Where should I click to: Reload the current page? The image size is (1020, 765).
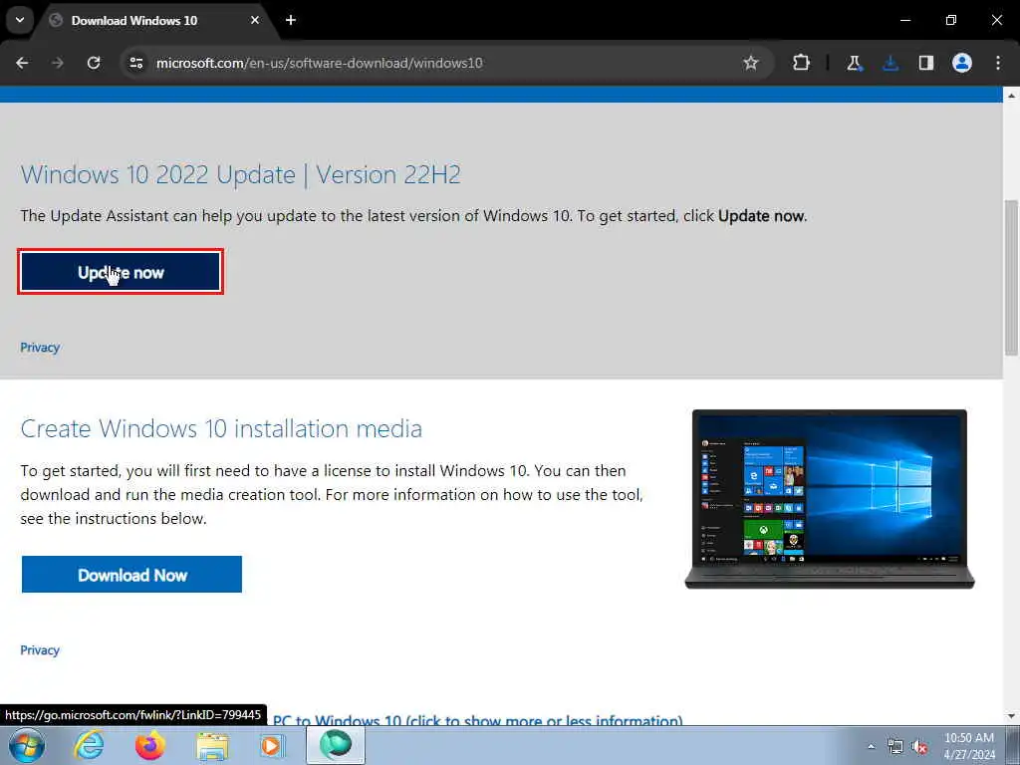point(94,63)
